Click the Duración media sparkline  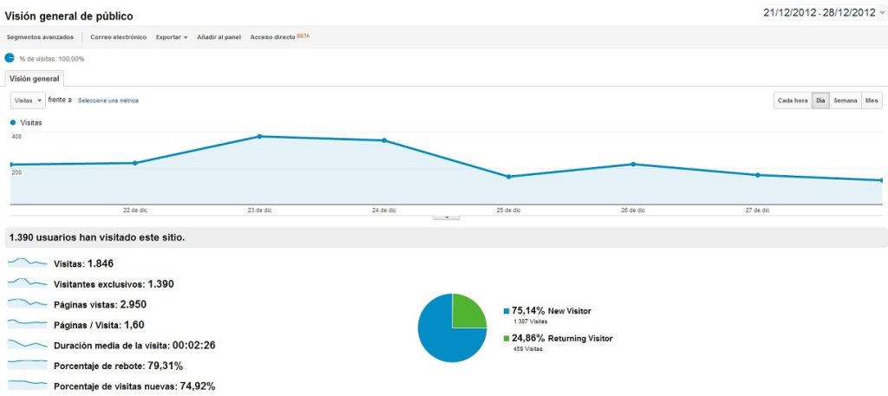(x=27, y=344)
